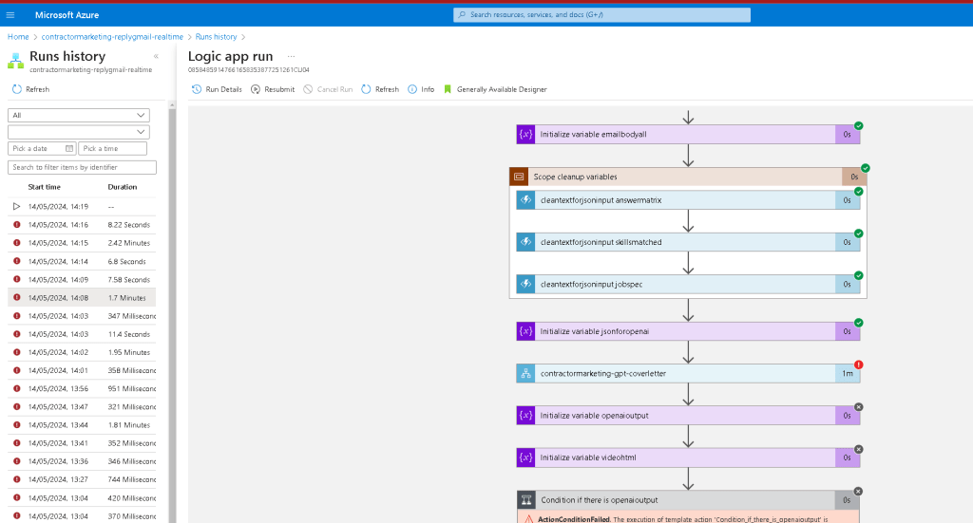Click the Resubmit icon
The image size is (973, 523).
(256, 89)
